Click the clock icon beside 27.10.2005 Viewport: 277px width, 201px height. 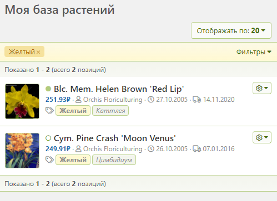[151, 100]
